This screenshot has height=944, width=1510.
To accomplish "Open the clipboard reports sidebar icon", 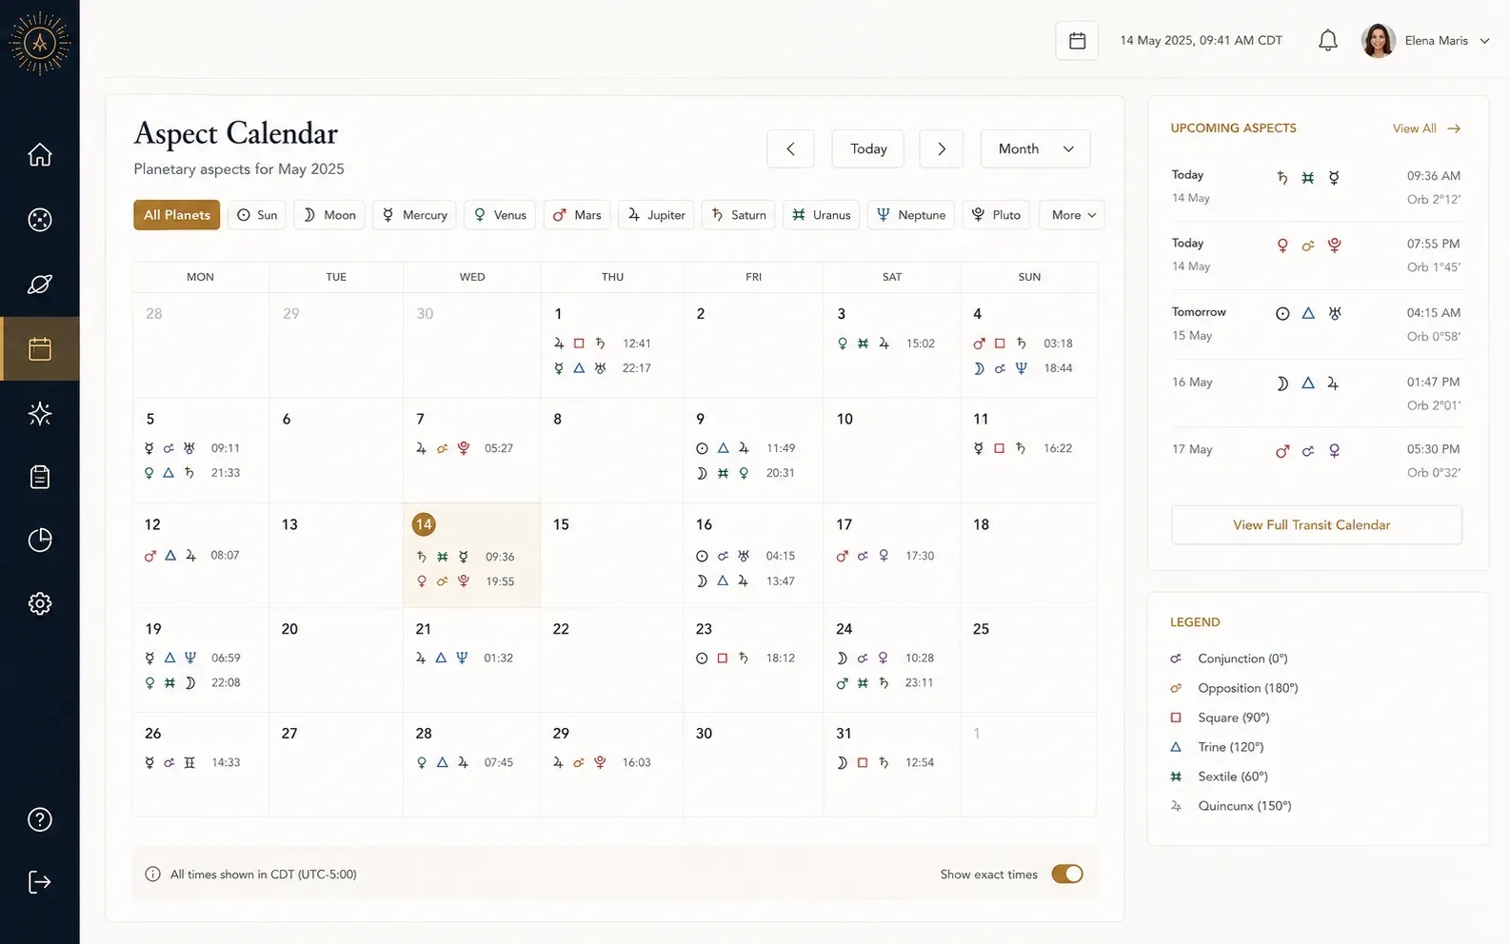I will (x=40, y=477).
